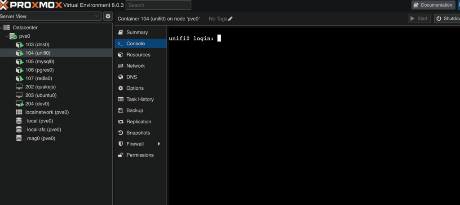Collapse the pve0 node
The image size is (460, 205).
click(x=7, y=36)
